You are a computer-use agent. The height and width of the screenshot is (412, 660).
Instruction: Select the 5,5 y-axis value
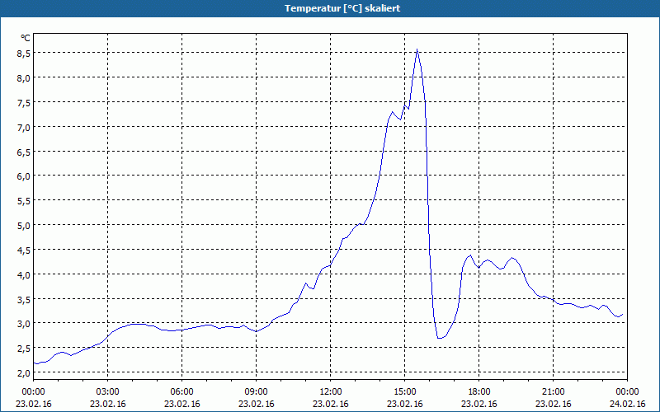click(23, 201)
